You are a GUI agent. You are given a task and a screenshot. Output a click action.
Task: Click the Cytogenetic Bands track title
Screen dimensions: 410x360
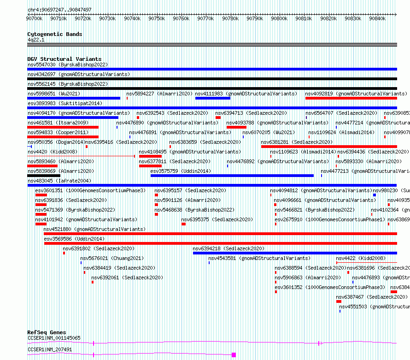[55, 34]
